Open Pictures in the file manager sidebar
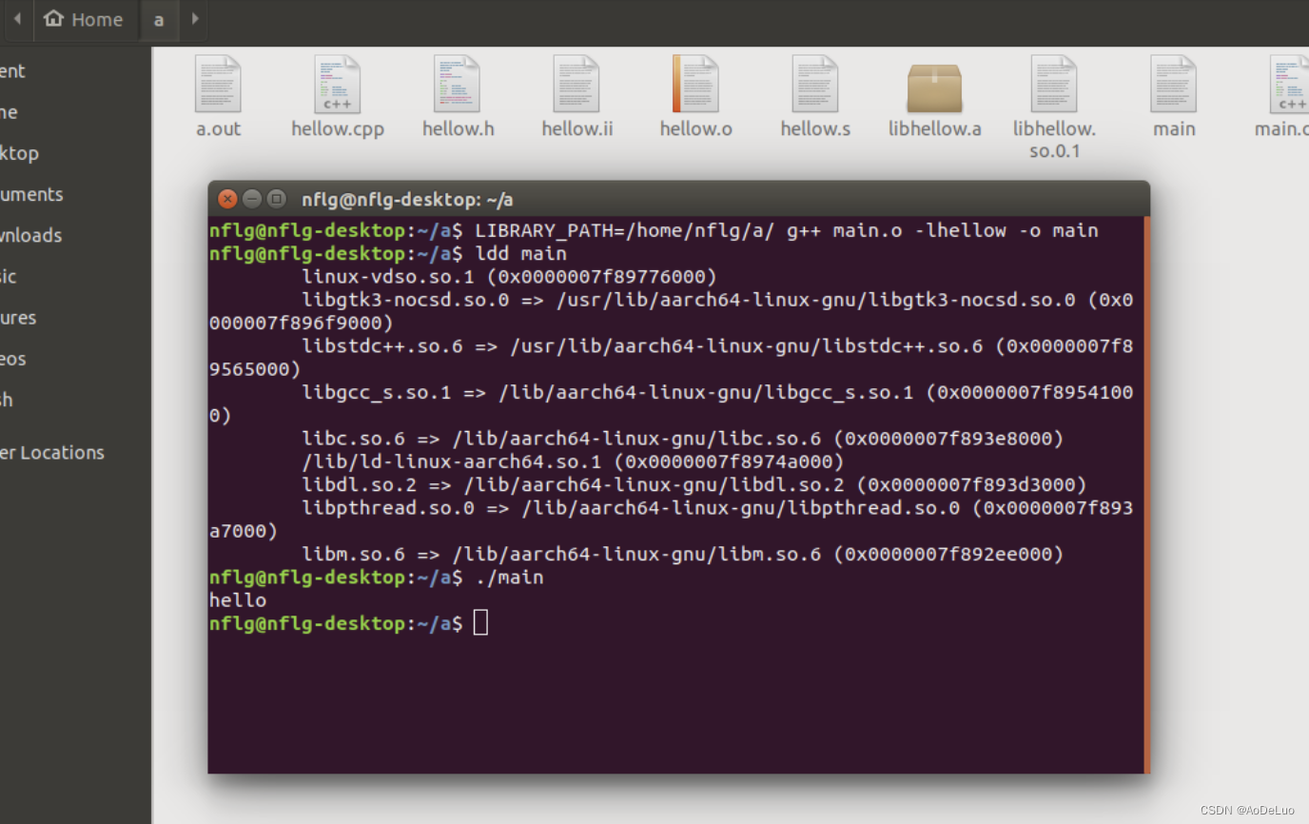 pos(18,317)
